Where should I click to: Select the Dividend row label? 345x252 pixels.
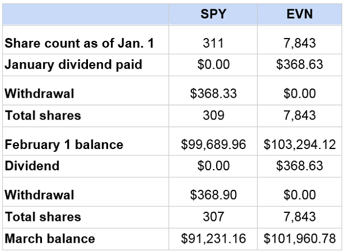tap(32, 166)
